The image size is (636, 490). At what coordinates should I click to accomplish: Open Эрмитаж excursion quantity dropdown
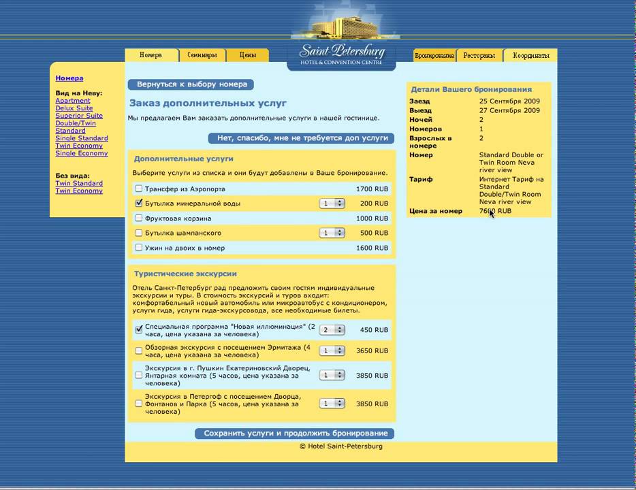tap(332, 350)
